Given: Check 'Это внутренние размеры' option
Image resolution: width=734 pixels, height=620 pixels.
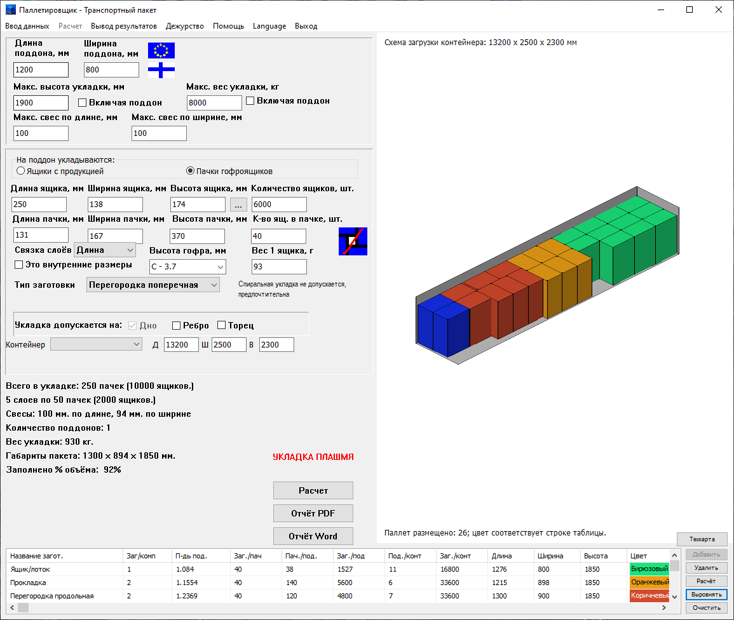Looking at the screenshot, I should [18, 265].
